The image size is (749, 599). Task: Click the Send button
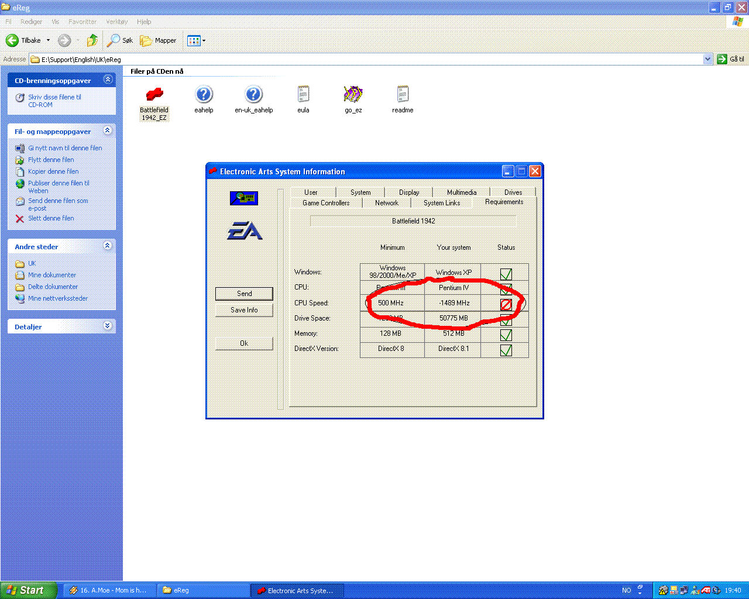point(244,294)
